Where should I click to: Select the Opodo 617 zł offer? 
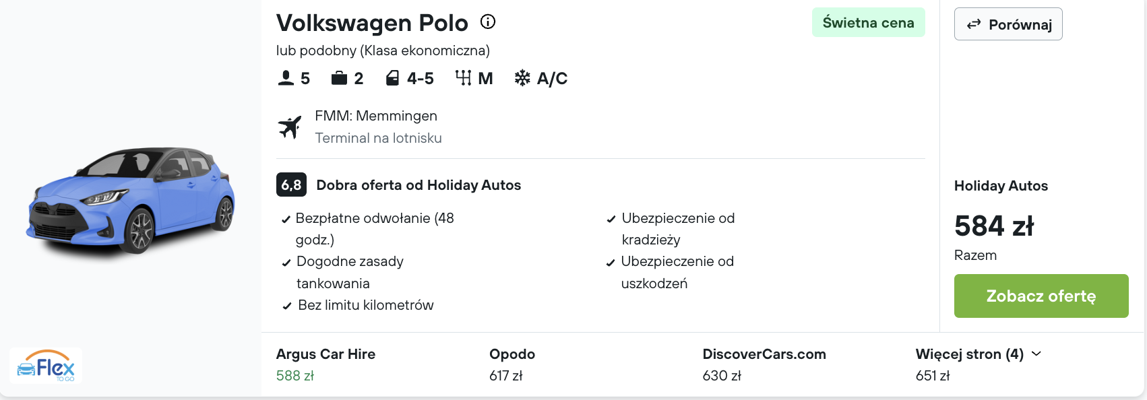512,364
